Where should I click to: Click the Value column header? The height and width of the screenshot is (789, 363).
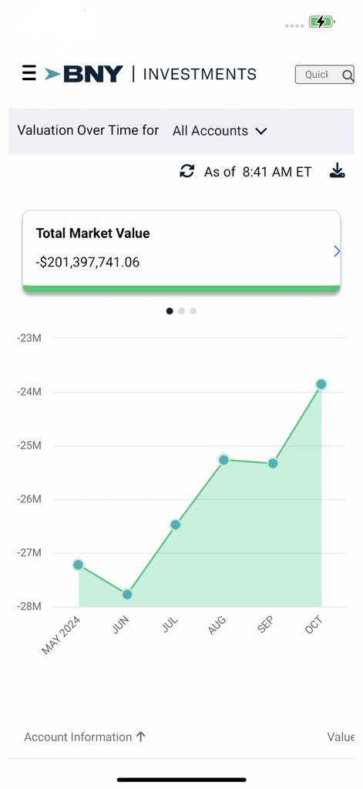(341, 737)
